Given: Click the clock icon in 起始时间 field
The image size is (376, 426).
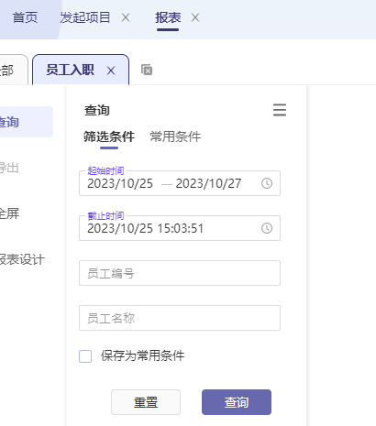Looking at the screenshot, I should (x=267, y=183).
